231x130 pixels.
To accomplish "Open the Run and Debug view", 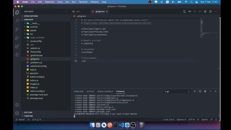I will pyautogui.click(x=17, y=38).
